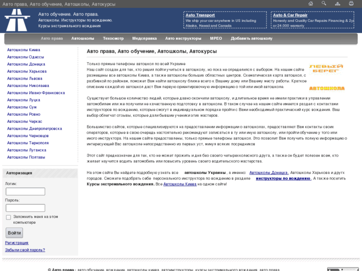This screenshot has height=271, width=362.
Task: Click the home icon in the top bar
Action: click(311, 3)
